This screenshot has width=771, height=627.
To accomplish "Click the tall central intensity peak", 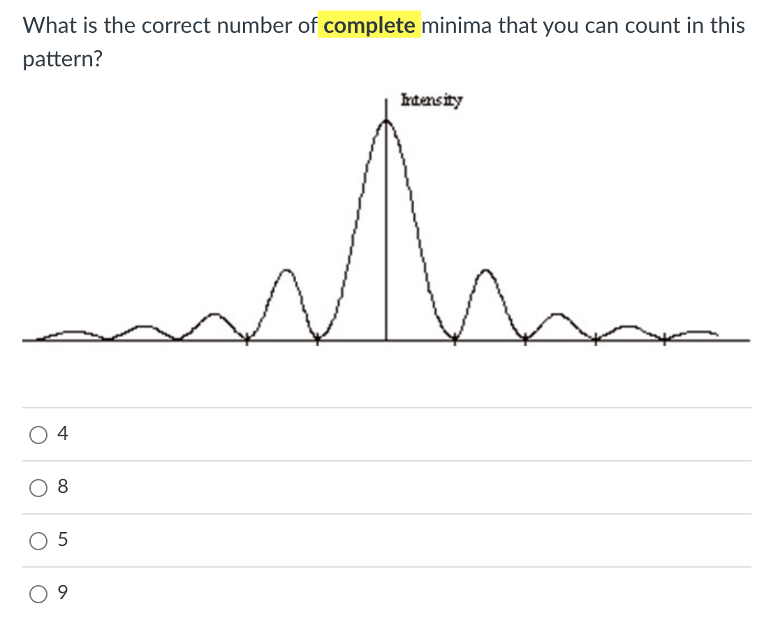I will pos(385,175).
